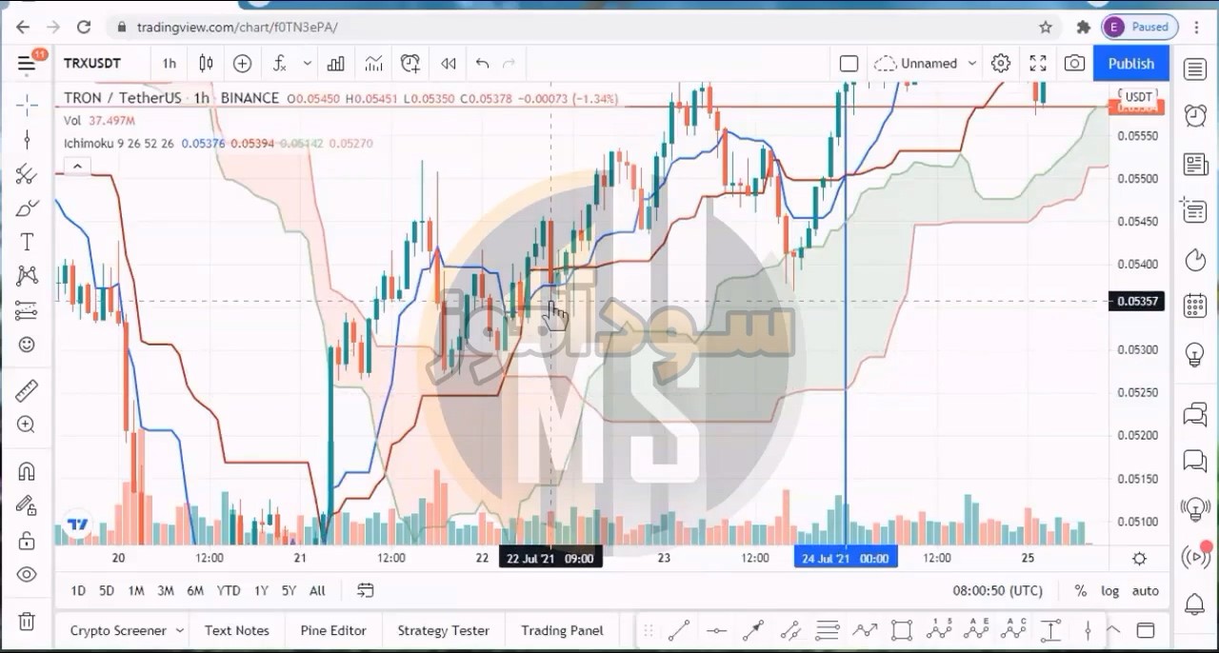Click the Vol 37.497M legend
Image resolution: width=1219 pixels, height=653 pixels.
pyautogui.click(x=99, y=121)
